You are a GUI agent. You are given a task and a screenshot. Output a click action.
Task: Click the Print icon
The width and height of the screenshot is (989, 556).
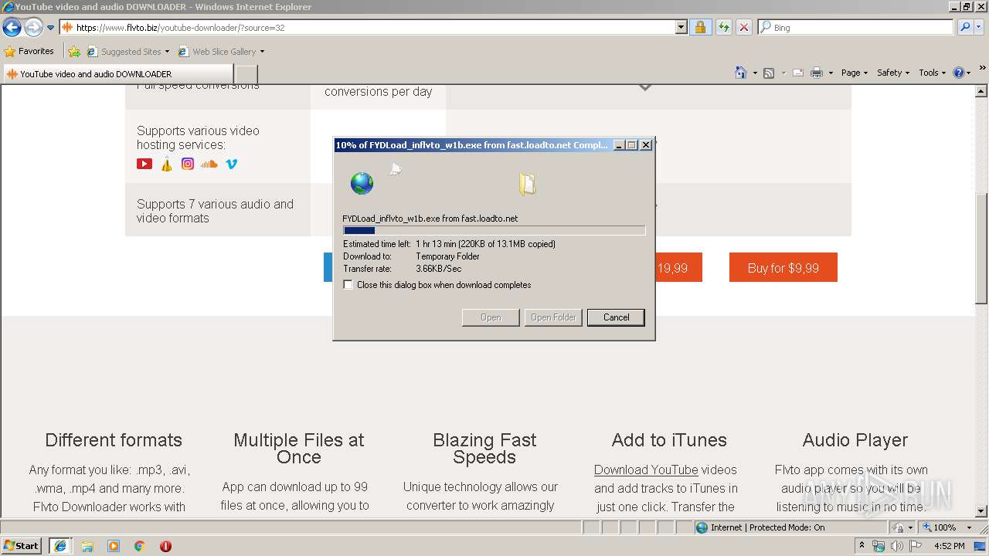point(817,73)
